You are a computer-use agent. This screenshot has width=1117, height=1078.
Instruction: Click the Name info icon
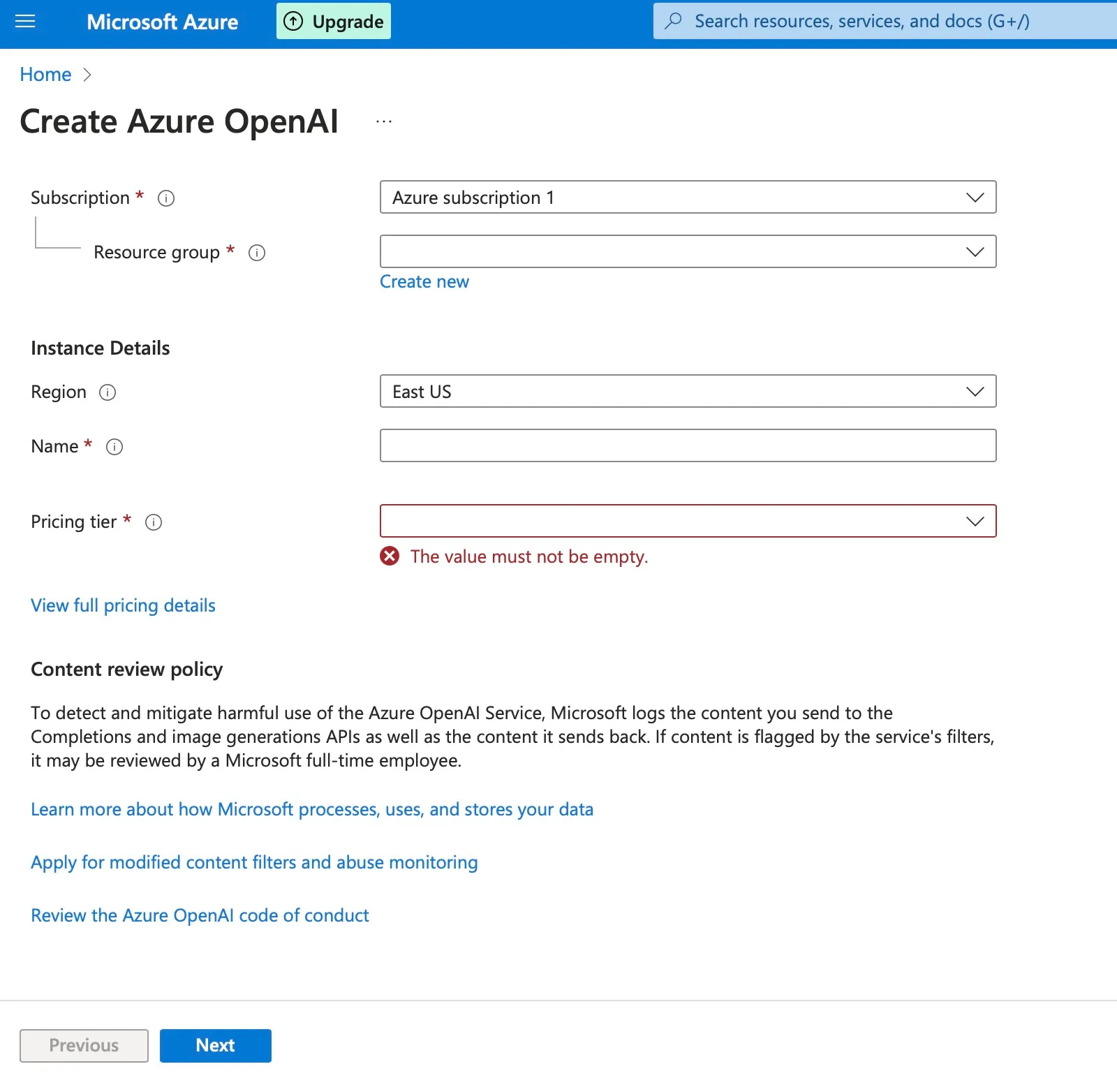tap(114, 447)
